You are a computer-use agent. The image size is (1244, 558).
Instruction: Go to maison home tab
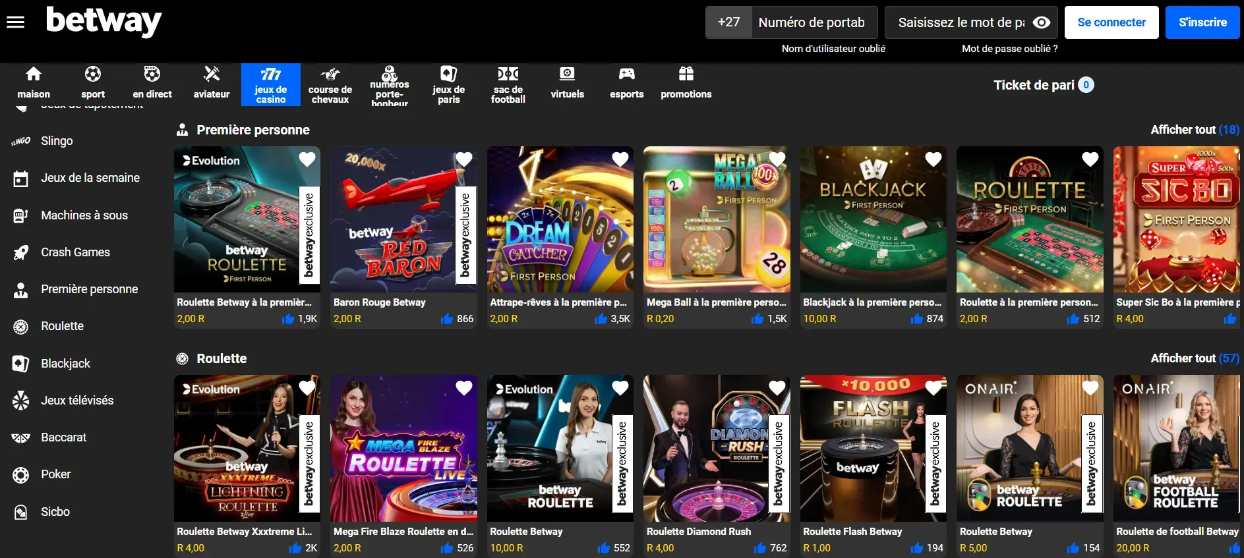coord(34,84)
